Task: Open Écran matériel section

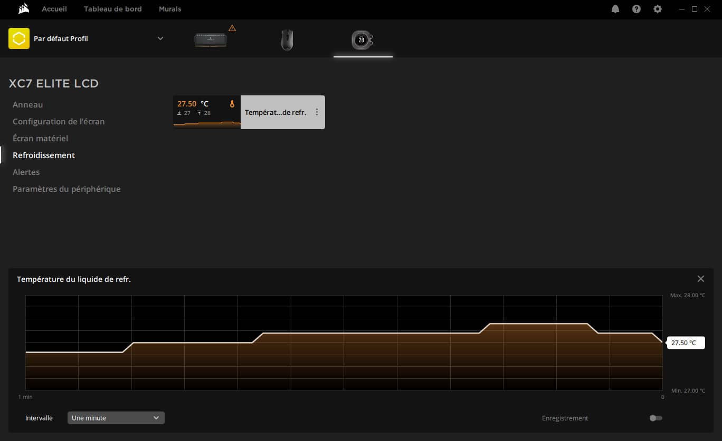Action: click(41, 139)
